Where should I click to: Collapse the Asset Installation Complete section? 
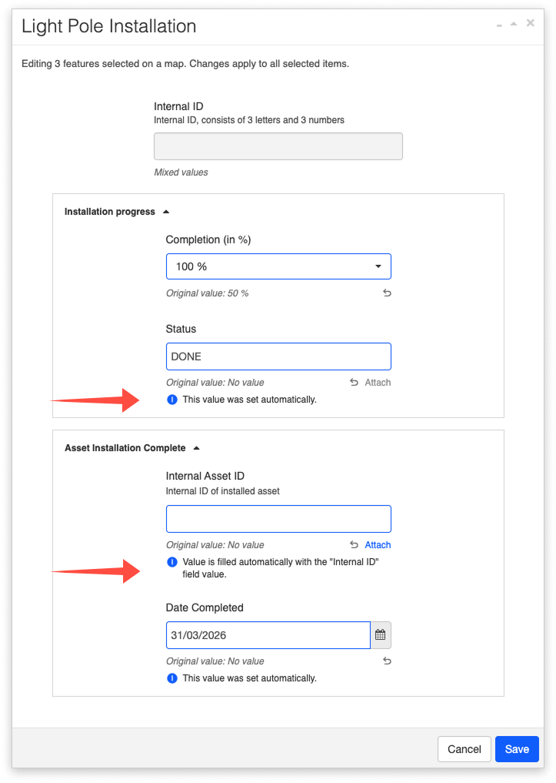[x=197, y=448]
